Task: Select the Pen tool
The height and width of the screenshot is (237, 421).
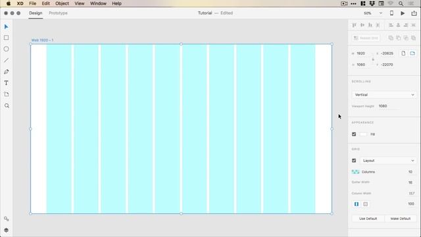Action: [6, 72]
